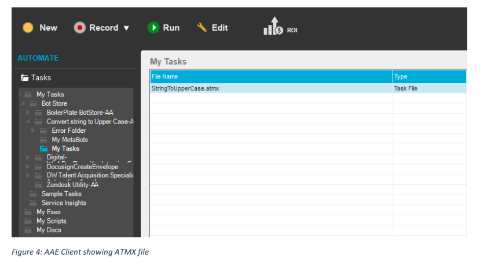
Task: Expand the Error Folder node
Action: point(33,130)
